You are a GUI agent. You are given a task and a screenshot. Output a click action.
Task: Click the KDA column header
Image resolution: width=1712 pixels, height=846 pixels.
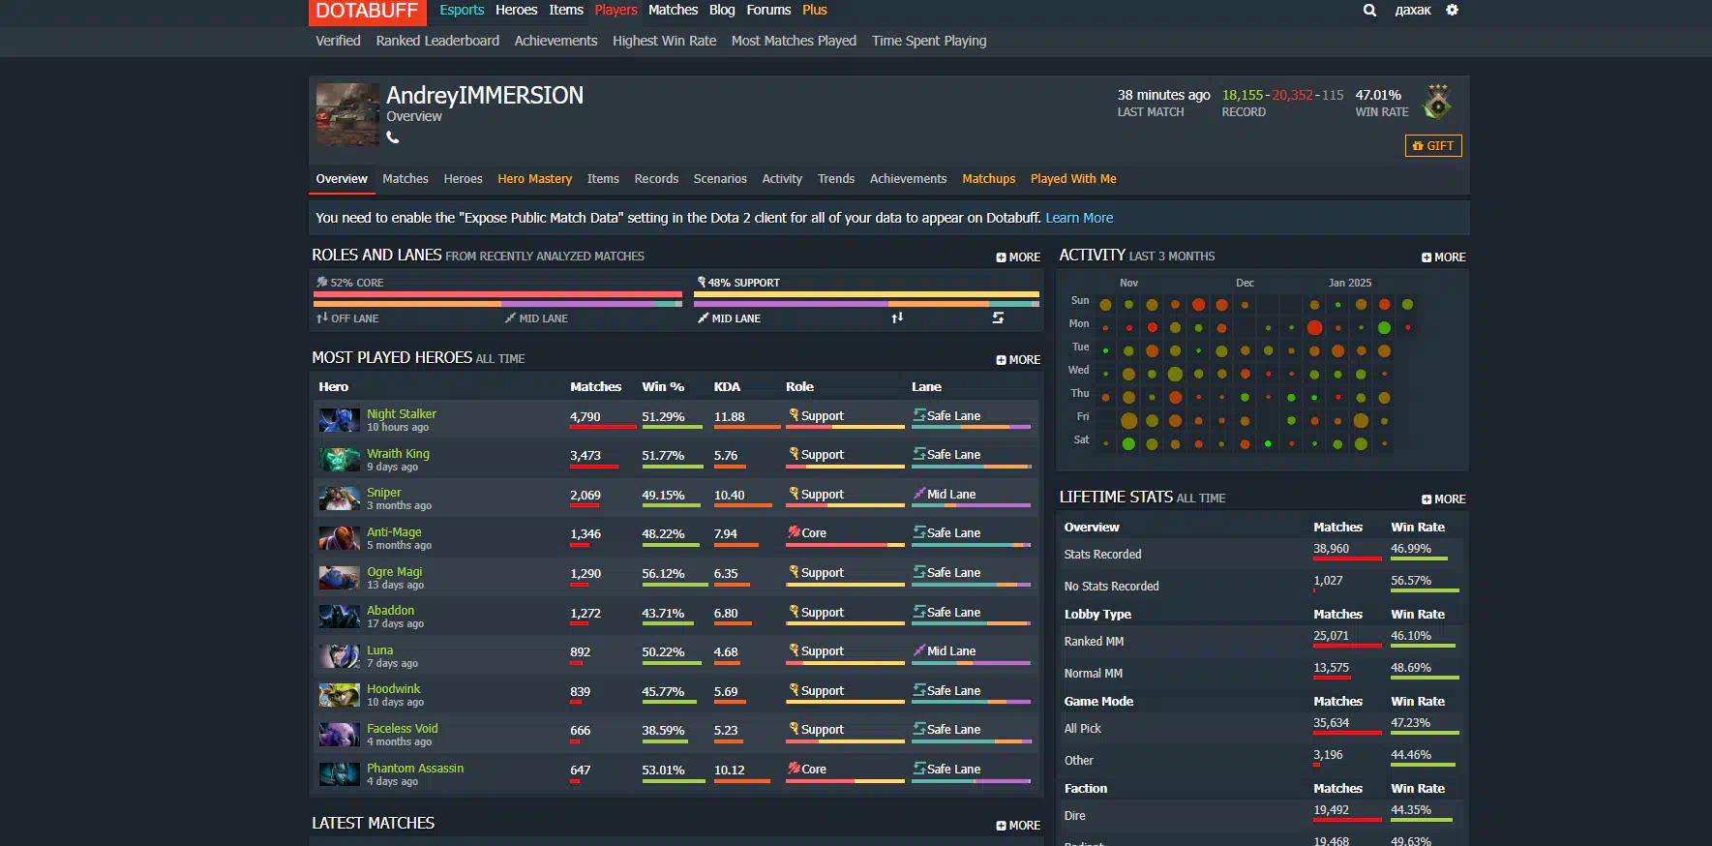coord(727,386)
